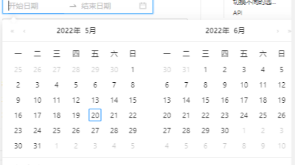Select June 24 in the right calendar
Viewport: 295px width, 165px height.
click(244, 115)
